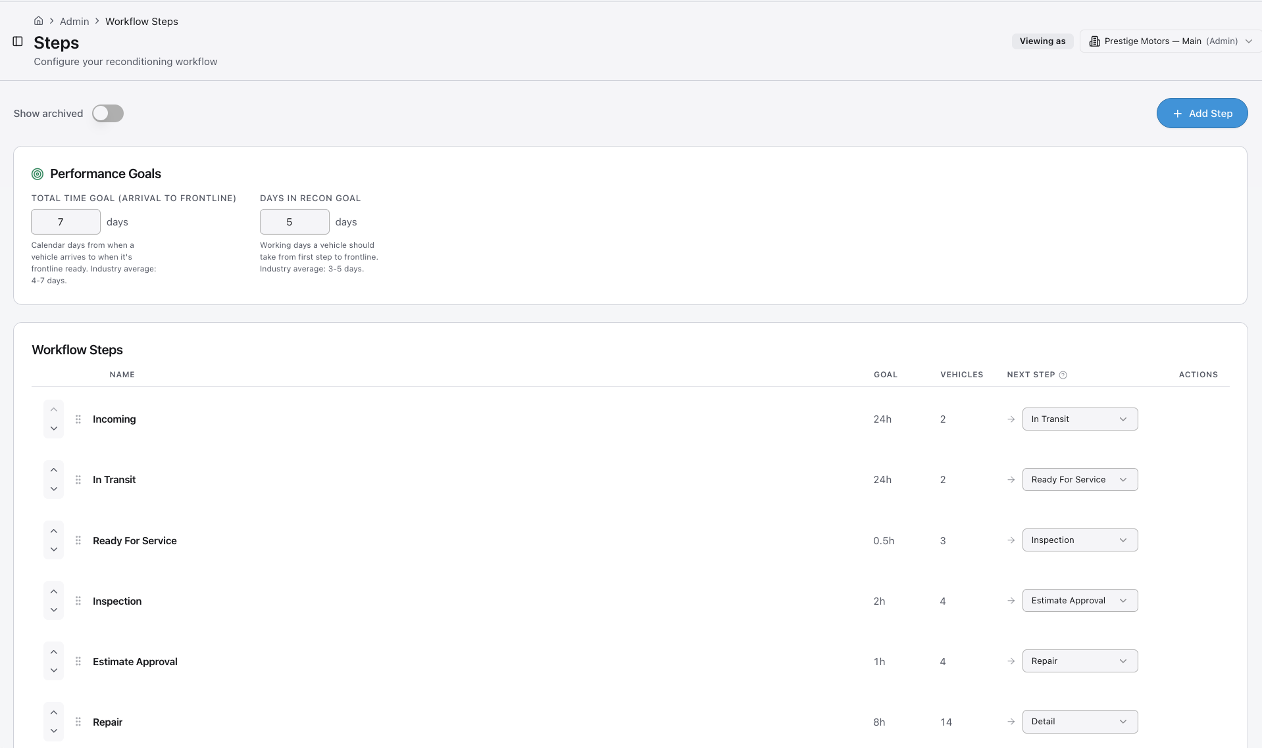The height and width of the screenshot is (748, 1262).
Task: Click the Next Step help icon
Action: (x=1063, y=375)
